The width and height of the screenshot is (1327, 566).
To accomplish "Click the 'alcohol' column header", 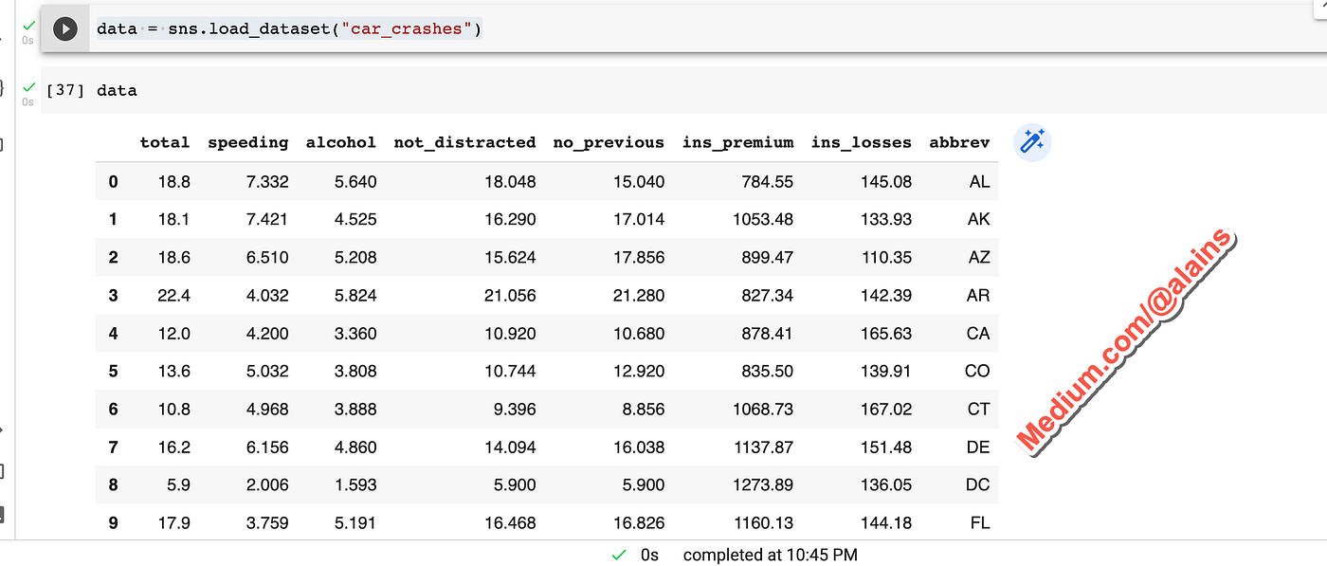I will point(341,142).
